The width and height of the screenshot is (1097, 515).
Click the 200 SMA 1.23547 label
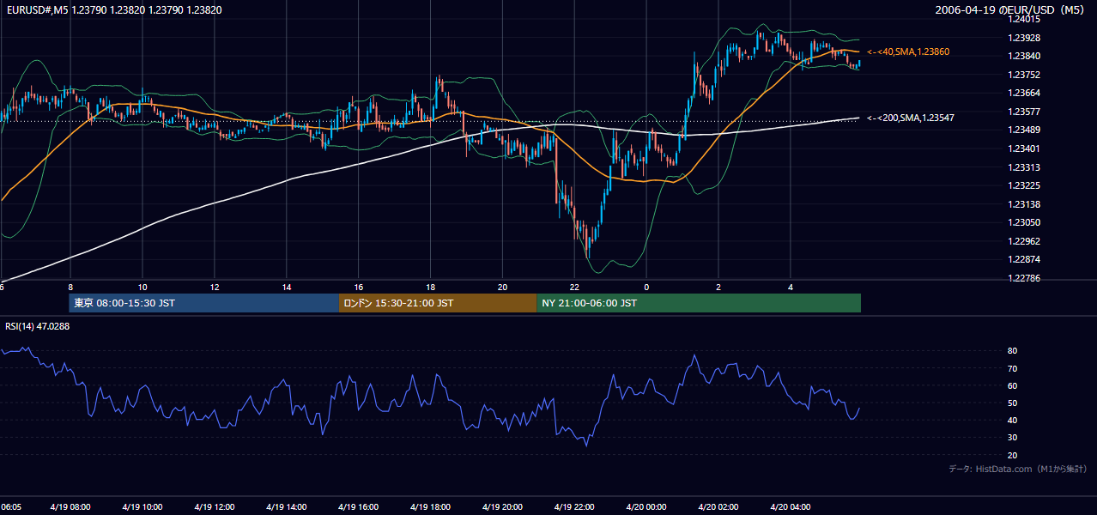coord(910,118)
